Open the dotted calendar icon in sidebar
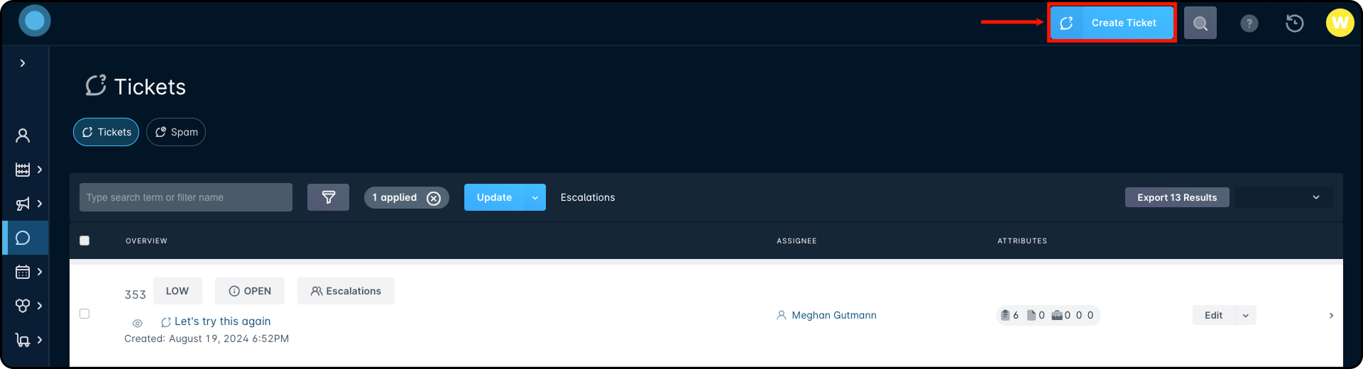Screen dimensions: 1363x369 [23, 272]
